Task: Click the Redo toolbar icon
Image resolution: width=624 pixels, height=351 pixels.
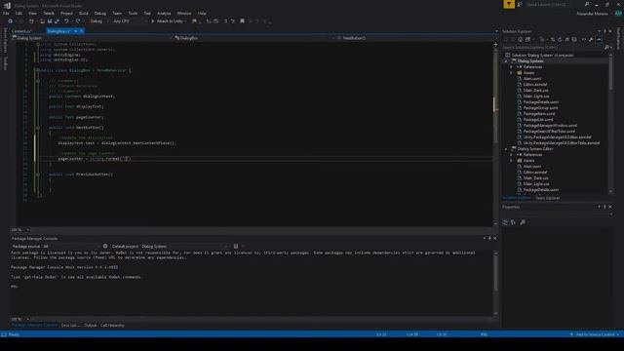Action: [78, 21]
